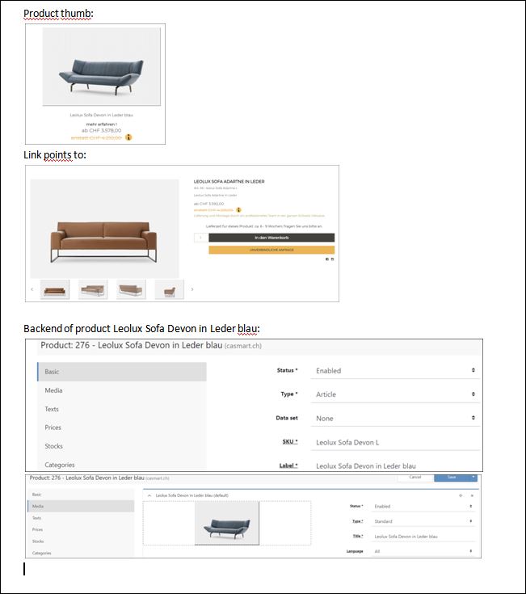Click the 'Leolux Sofa Devon in Leder blau' thumb title link

[x=102, y=115]
